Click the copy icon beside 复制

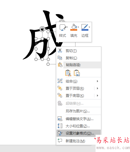[x=60, y=58]
